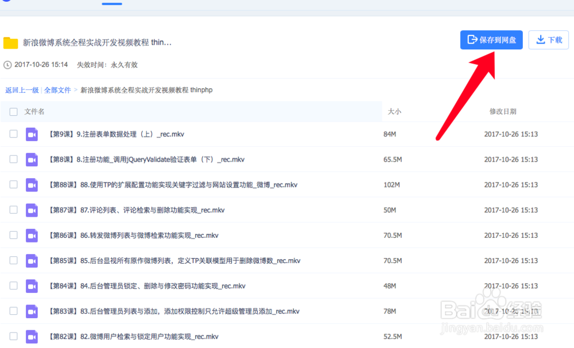
Task: Click the video icon of 第83课 file
Action: 32,311
